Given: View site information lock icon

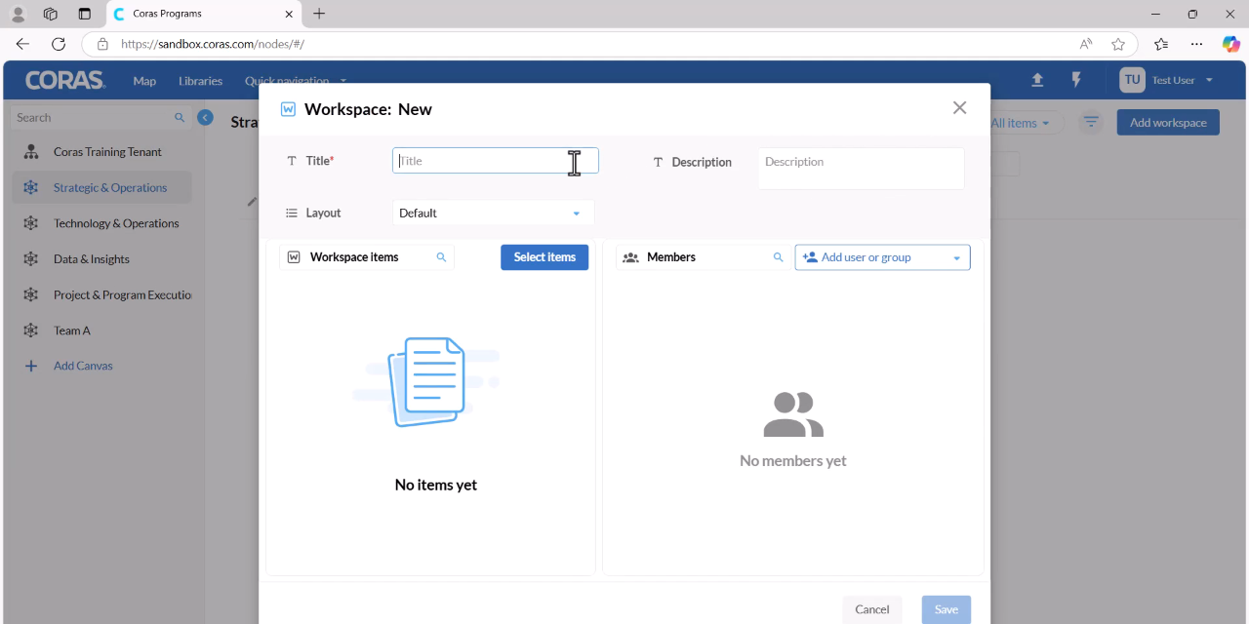Looking at the screenshot, I should (102, 44).
